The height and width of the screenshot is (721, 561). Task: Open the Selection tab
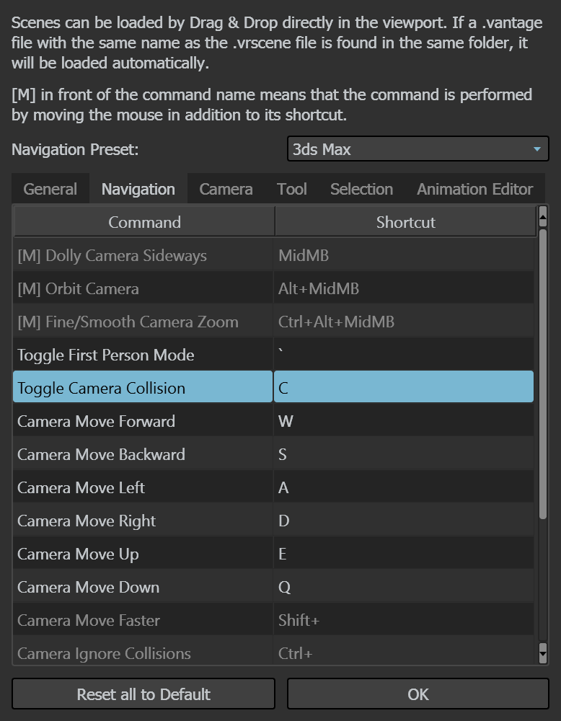[x=361, y=189]
